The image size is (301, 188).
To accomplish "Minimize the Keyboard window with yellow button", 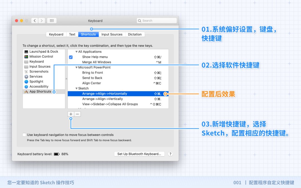I will (x=21, y=21).
